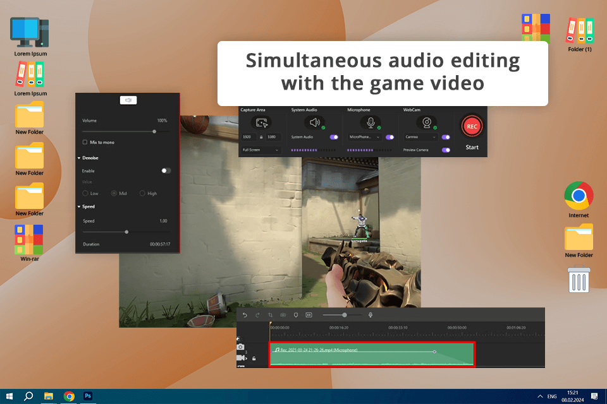Disable the Preview Camera toggle
Viewport: 607px width, 404px height.
(x=446, y=150)
